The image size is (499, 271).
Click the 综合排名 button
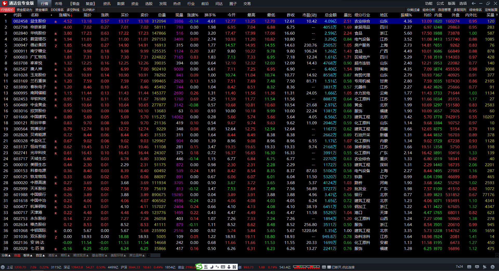476,10
